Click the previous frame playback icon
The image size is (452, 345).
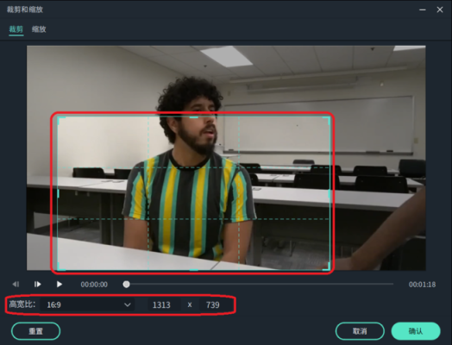[16, 285]
